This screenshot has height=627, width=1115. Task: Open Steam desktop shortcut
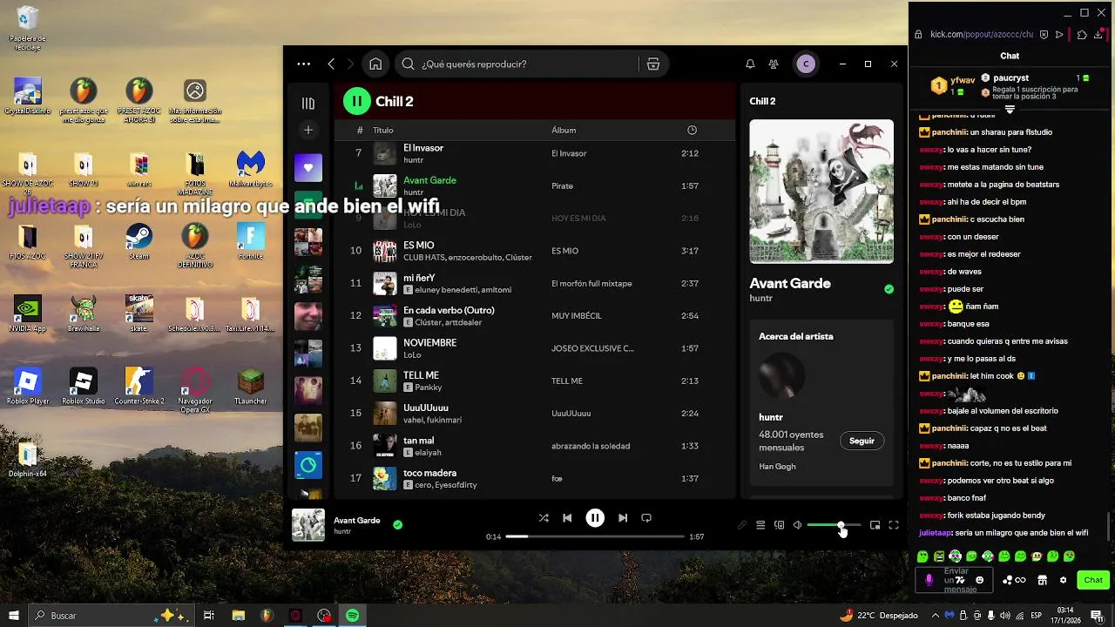click(139, 240)
